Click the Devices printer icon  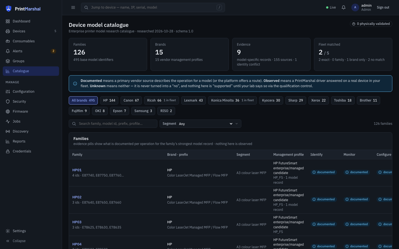pyautogui.click(x=8, y=31)
